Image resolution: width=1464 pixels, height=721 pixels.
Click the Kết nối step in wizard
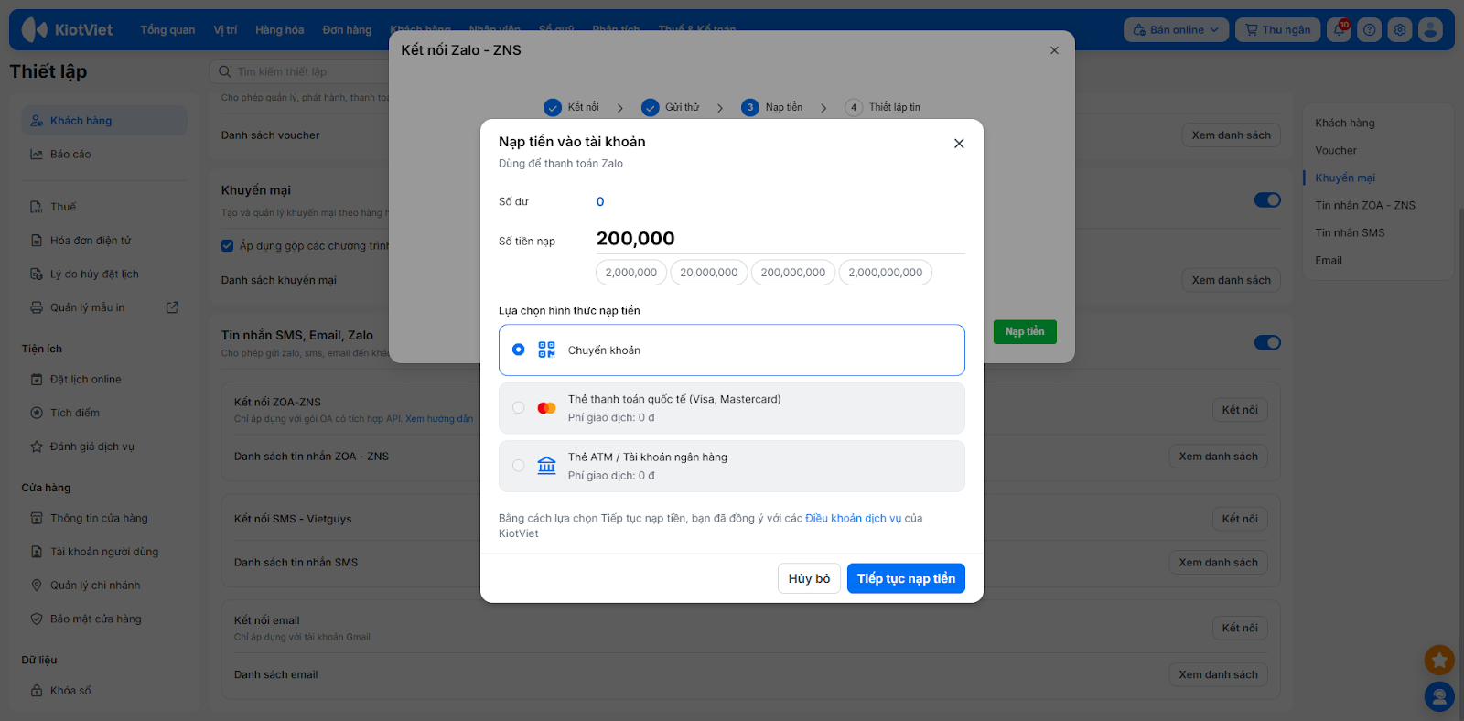pyautogui.click(x=572, y=107)
